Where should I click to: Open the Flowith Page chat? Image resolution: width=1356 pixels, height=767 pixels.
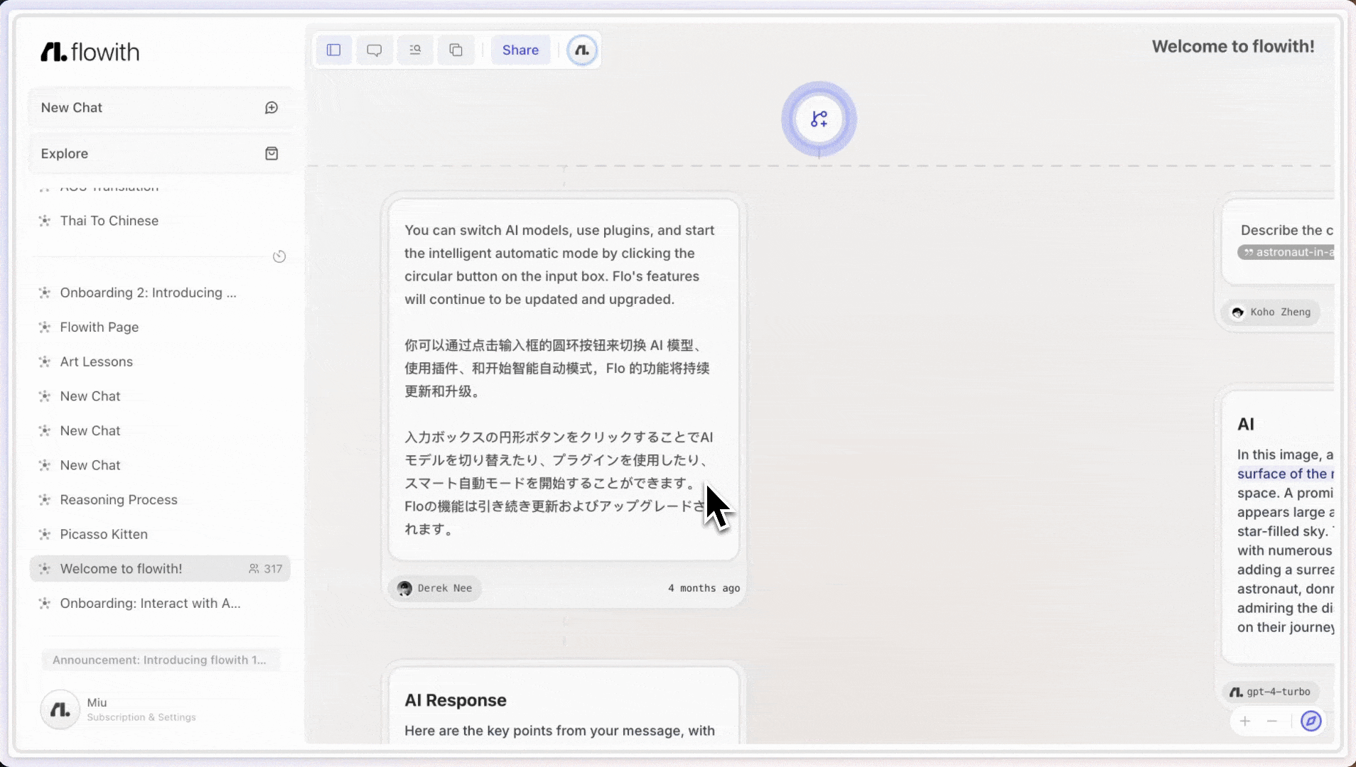coord(99,327)
